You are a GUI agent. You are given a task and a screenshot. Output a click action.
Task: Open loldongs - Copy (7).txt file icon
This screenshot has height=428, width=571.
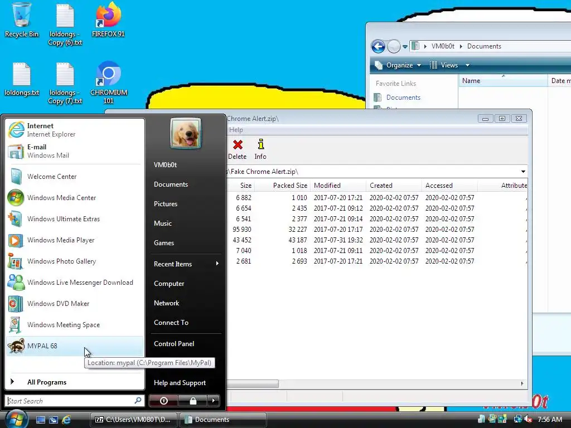click(x=65, y=84)
